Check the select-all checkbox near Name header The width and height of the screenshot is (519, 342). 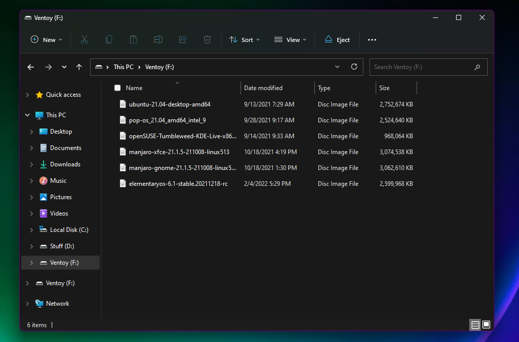(117, 88)
